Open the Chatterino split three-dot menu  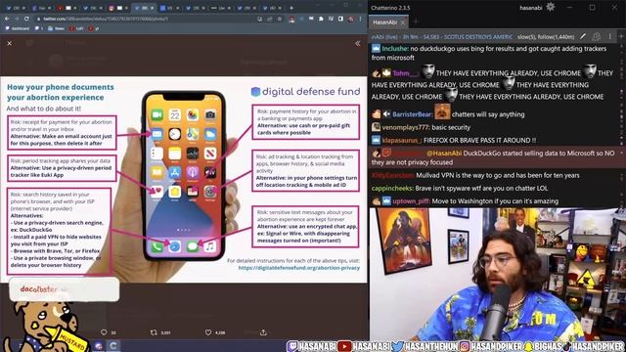point(610,36)
